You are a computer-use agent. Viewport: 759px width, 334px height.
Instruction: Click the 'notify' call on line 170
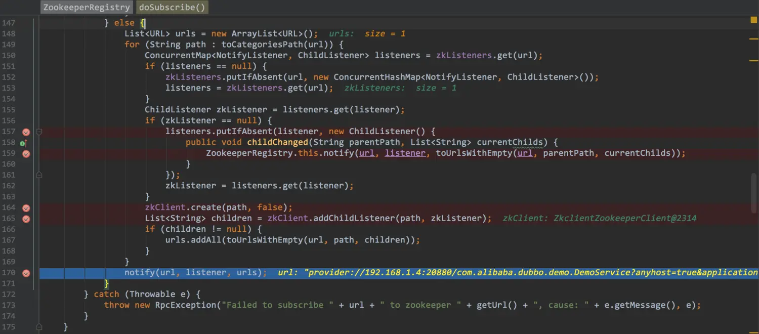140,272
